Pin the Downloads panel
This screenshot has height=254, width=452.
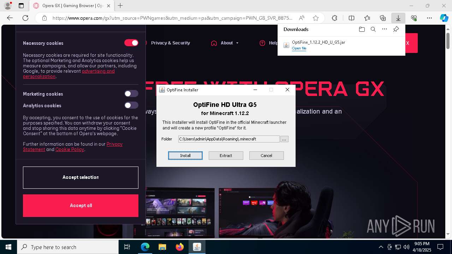coord(396,29)
